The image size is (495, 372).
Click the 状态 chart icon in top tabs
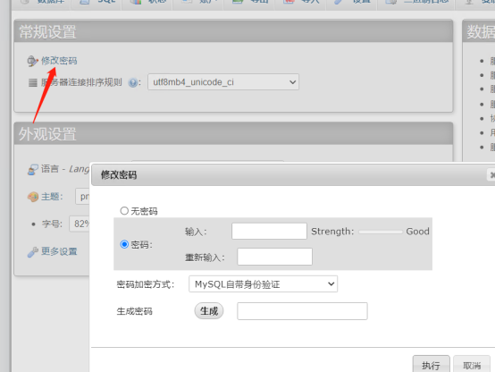click(x=136, y=2)
